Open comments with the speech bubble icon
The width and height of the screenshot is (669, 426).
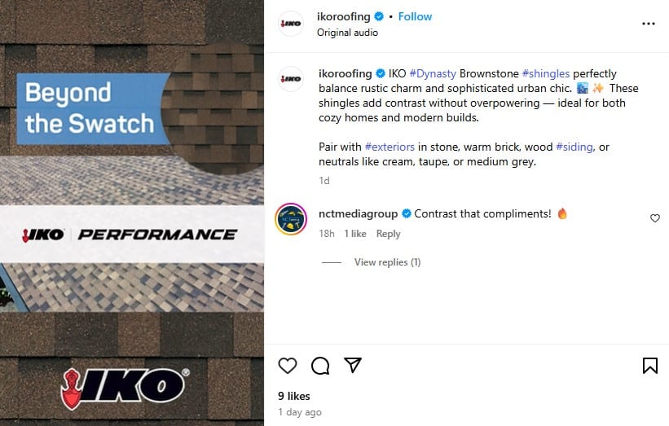[320, 366]
